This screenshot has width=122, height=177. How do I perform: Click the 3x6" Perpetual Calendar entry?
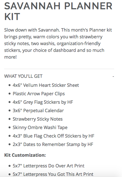(x=38, y=110)
